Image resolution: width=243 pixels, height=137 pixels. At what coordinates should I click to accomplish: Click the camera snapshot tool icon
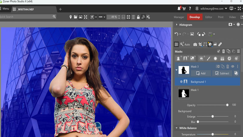click(x=195, y=44)
